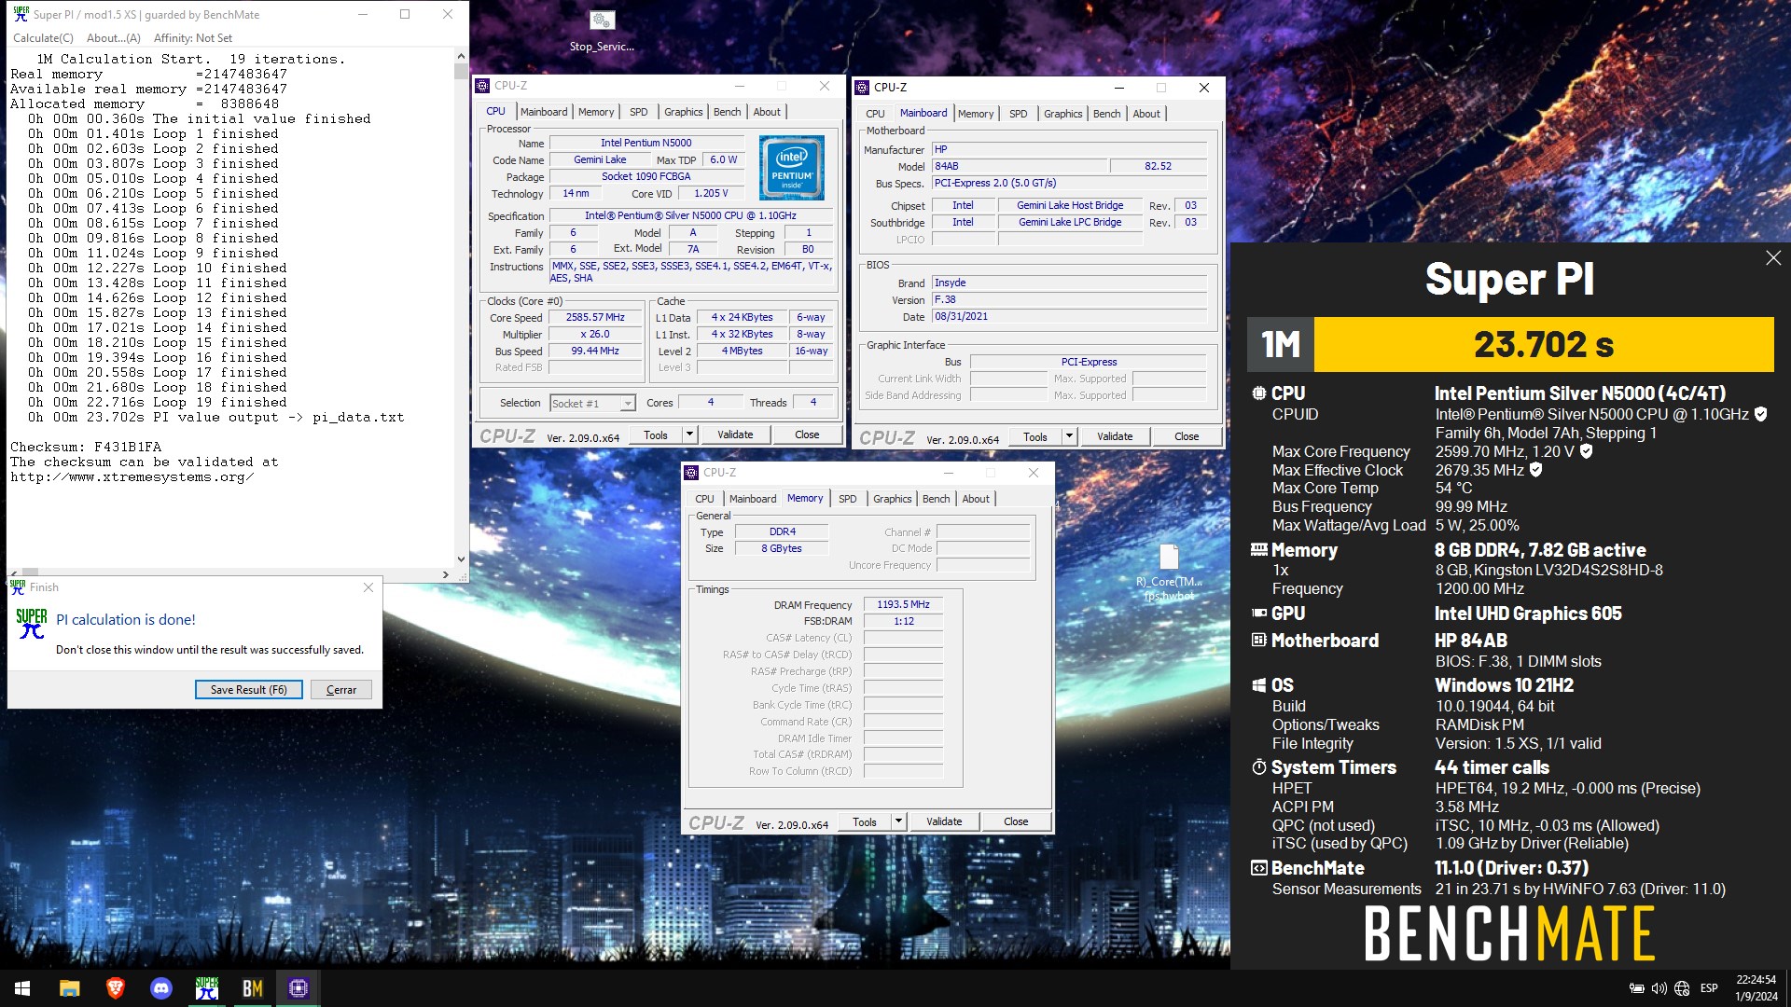Click the BIOS Version F.38 field
The image size is (1791, 1007).
1069,300
